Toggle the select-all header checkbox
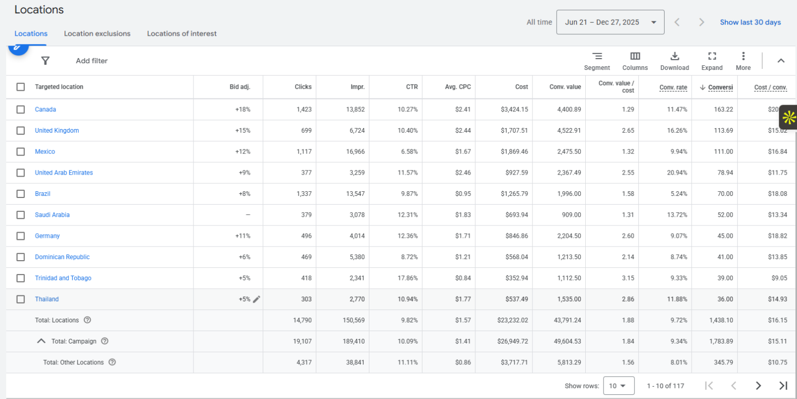 pyautogui.click(x=21, y=87)
